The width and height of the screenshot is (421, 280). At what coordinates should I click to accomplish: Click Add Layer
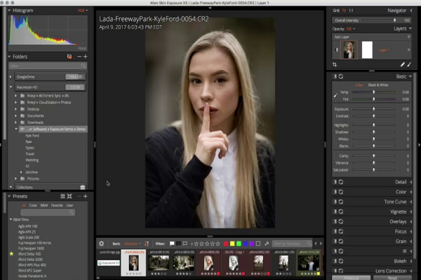click(x=342, y=37)
